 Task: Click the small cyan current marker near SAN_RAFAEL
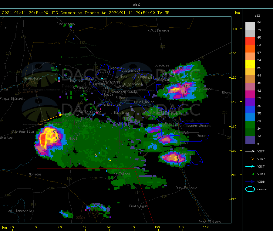coord(103,78)
